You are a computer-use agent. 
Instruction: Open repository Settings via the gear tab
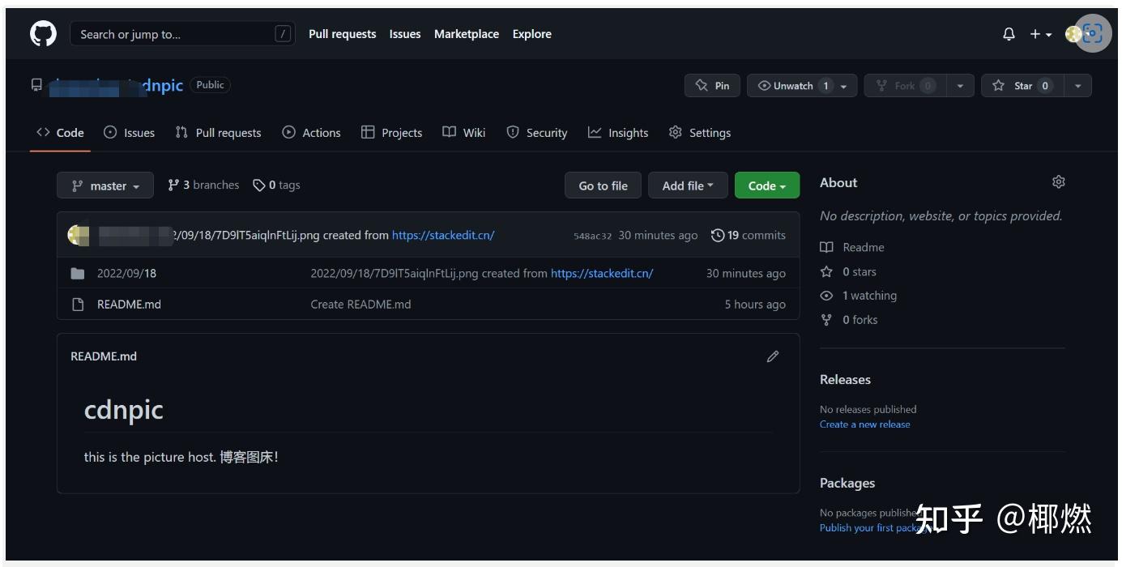tap(698, 132)
